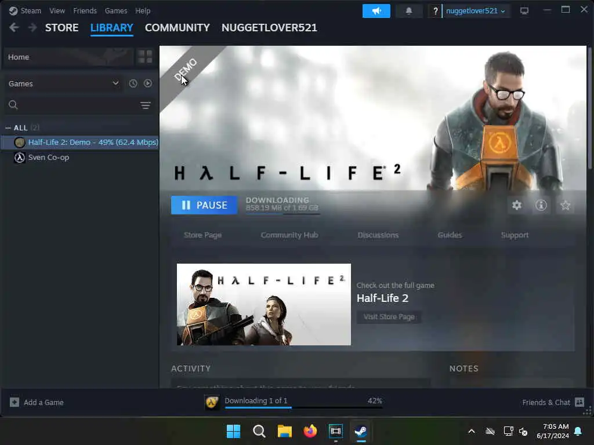Collapse the ALL games category
594x445 pixels.
click(8, 128)
